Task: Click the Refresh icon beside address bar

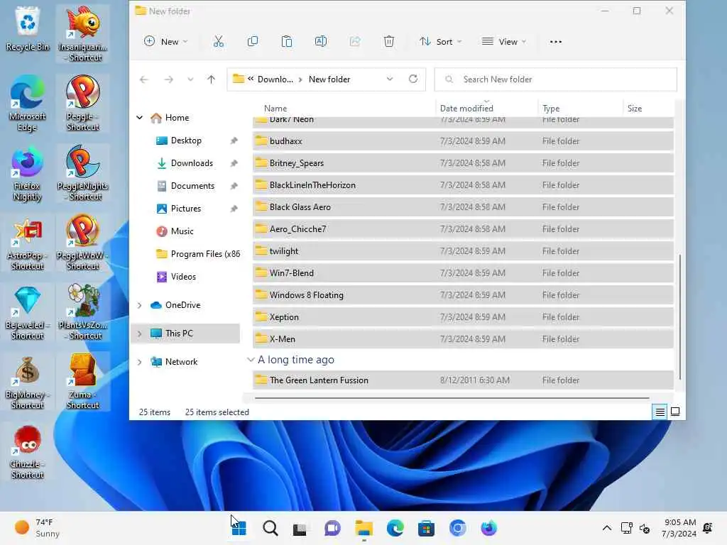Action: pyautogui.click(x=413, y=79)
